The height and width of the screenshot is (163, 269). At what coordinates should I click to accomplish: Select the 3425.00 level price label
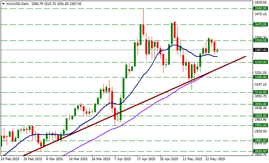(260, 25)
